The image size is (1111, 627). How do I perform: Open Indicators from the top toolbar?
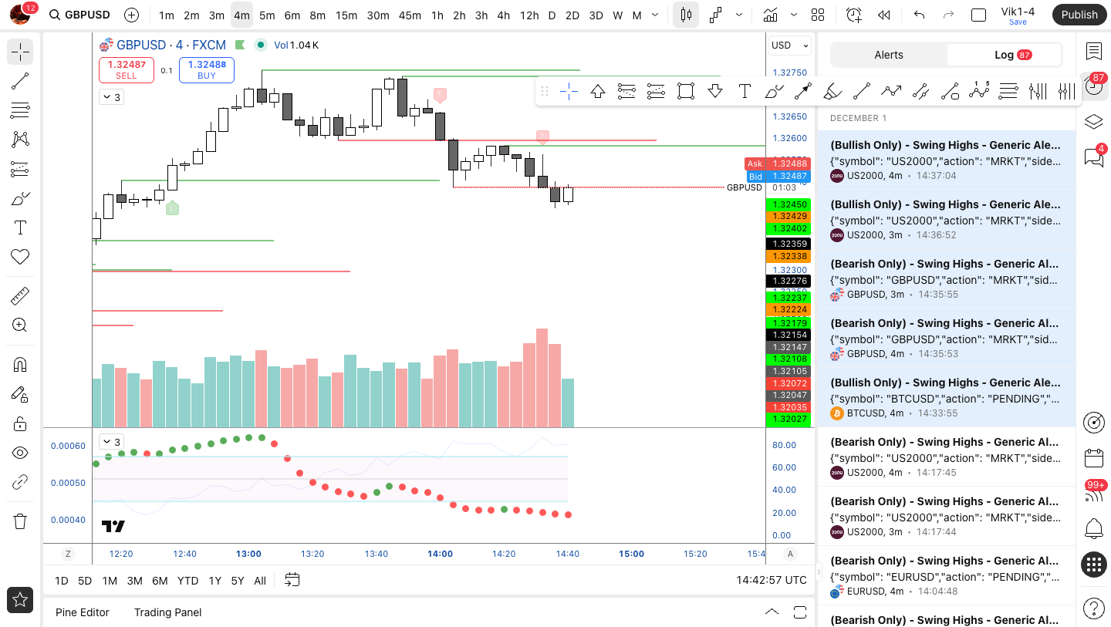click(770, 15)
